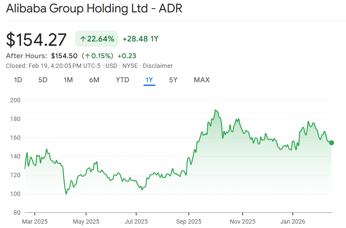Image resolution: width=346 pixels, height=228 pixels.
Task: Click the Mar 2025 axis marker
Action: pos(35,221)
